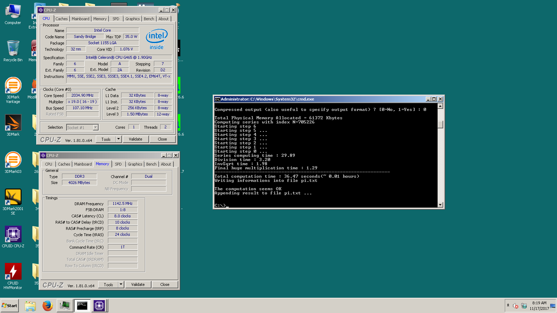This screenshot has height=313, width=557.
Task: Select Mainboard tab in upper CPU-Z window
Action: (80, 19)
